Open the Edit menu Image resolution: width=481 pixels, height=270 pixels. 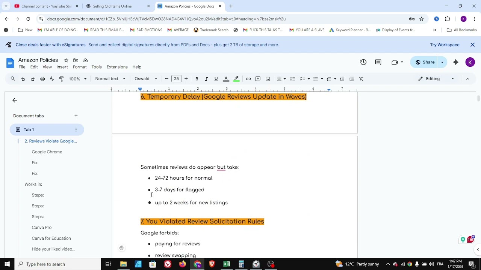34,67
